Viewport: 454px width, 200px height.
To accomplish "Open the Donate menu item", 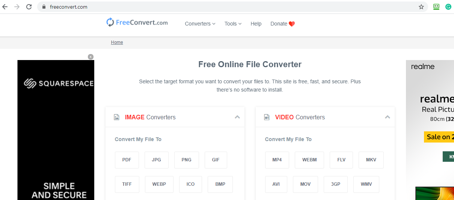I will point(282,24).
